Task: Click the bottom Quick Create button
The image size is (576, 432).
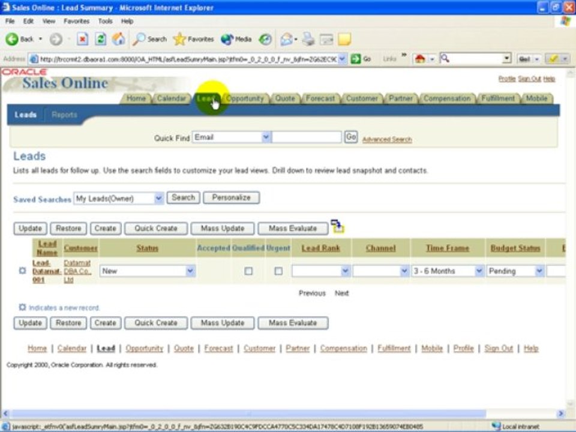Action: (156, 323)
